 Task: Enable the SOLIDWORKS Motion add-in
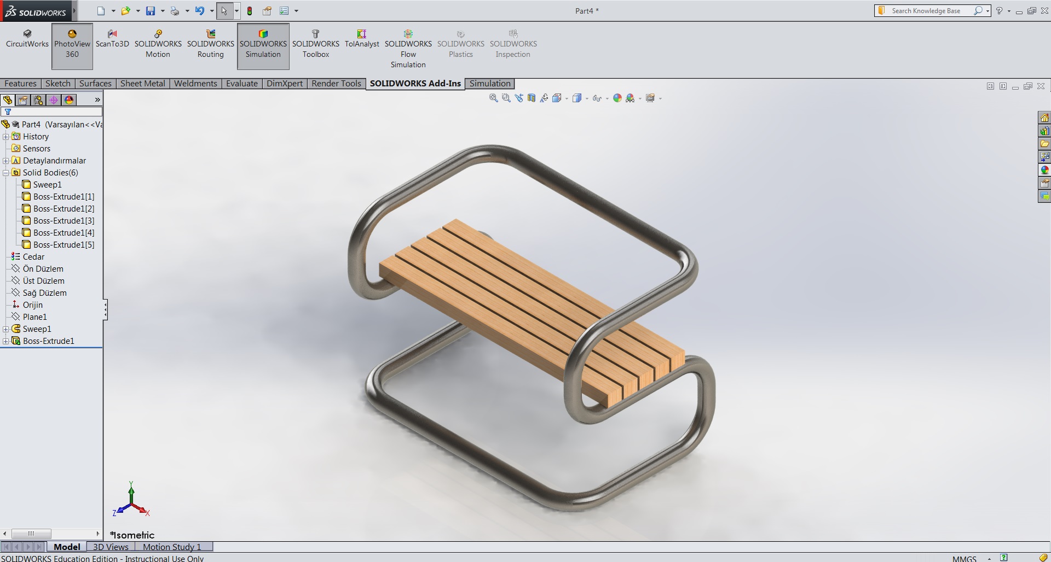(158, 44)
